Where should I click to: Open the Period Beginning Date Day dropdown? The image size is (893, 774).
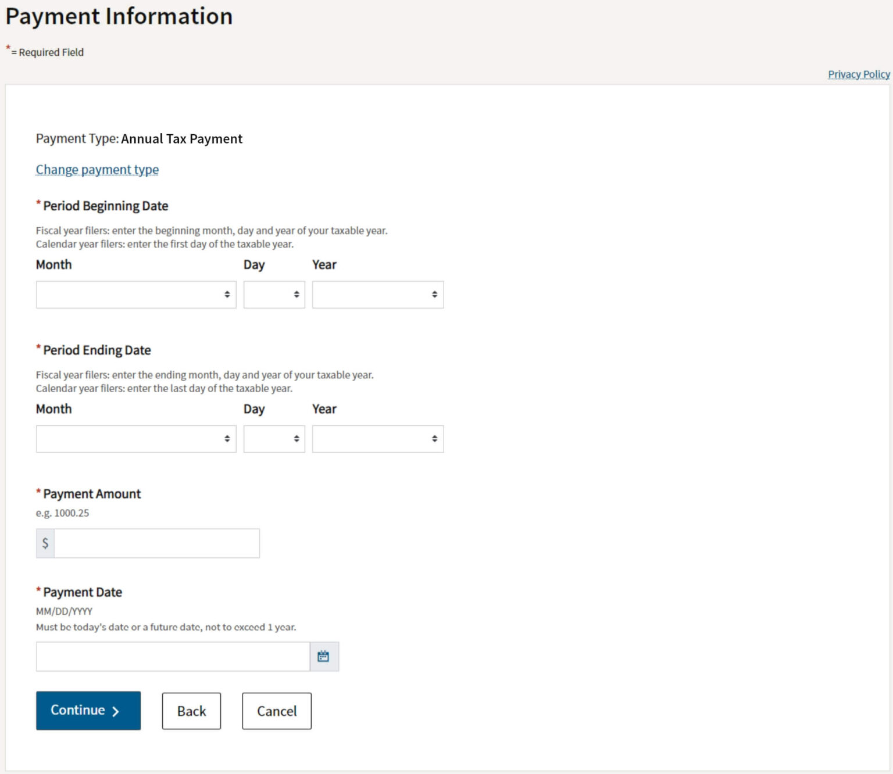point(274,295)
